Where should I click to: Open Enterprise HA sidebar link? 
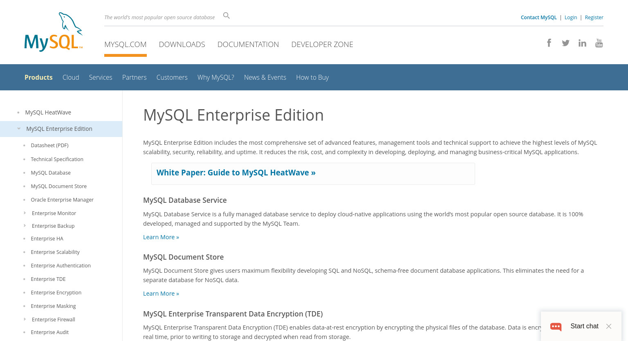[47, 238]
